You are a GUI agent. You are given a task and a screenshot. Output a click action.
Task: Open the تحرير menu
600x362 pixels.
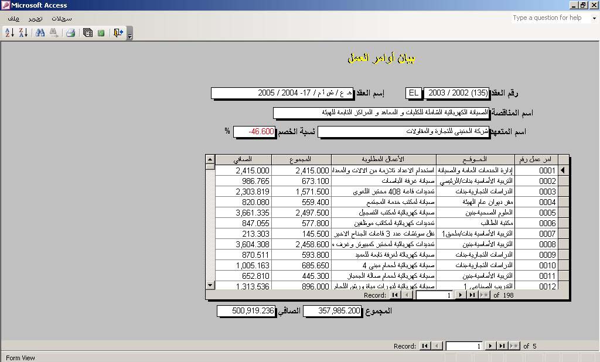(x=35, y=18)
